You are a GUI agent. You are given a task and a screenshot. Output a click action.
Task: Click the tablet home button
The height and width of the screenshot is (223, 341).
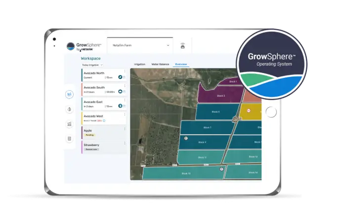point(271,112)
